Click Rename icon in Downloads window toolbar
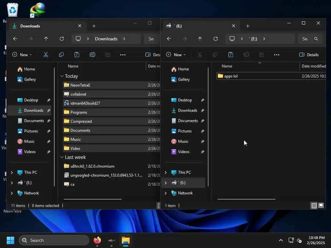This screenshot has width=331, height=248. (92, 55)
